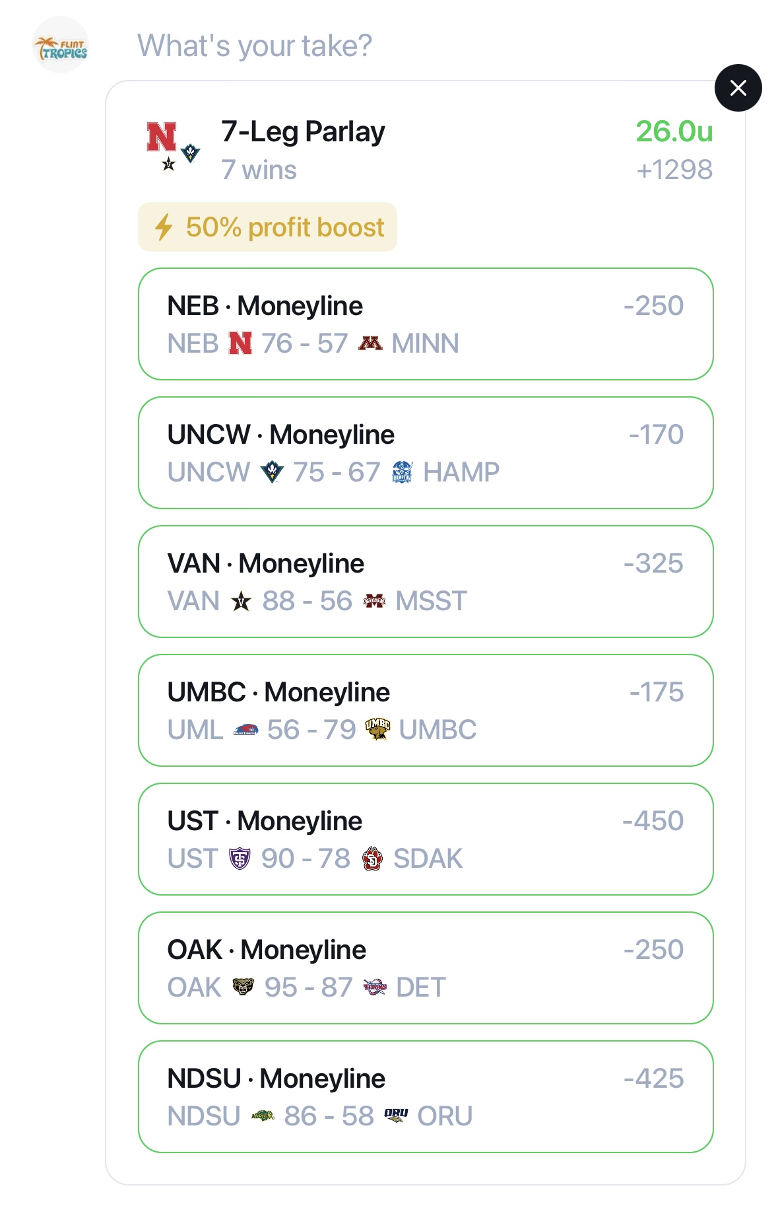Viewport: 778px width, 1206px height.
Task: Click the Nebraska N logo in NEB leg
Action: coord(240,343)
